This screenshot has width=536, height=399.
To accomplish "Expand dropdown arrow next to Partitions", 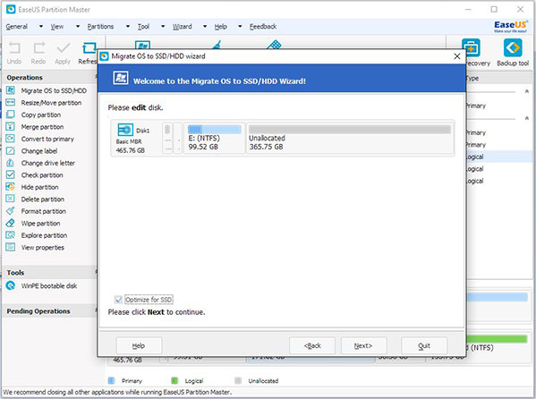I will tap(127, 26).
